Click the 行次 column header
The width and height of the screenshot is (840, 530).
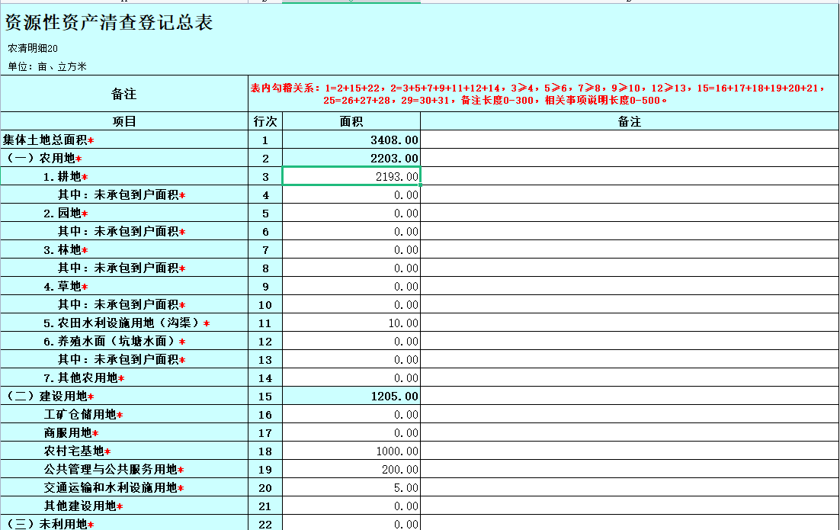tap(265, 121)
